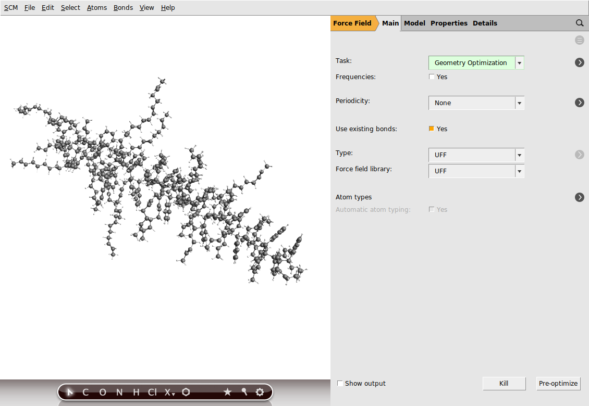
Task: Select the carbon element tool
Action: pos(85,392)
